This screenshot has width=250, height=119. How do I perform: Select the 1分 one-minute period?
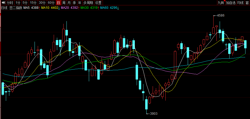18,3
